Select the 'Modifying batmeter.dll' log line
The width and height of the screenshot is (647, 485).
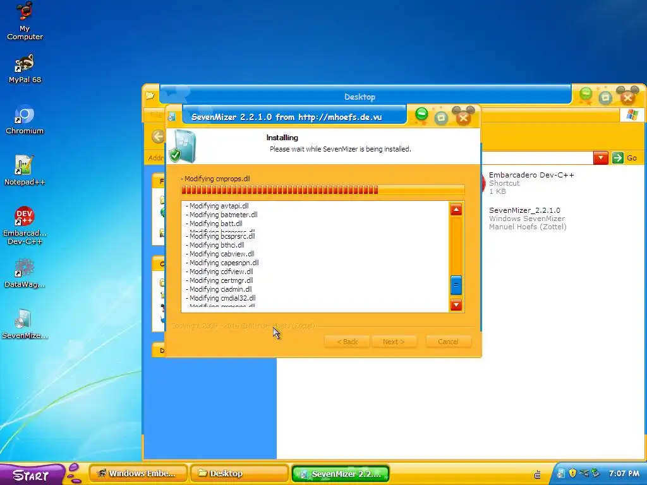[221, 215]
